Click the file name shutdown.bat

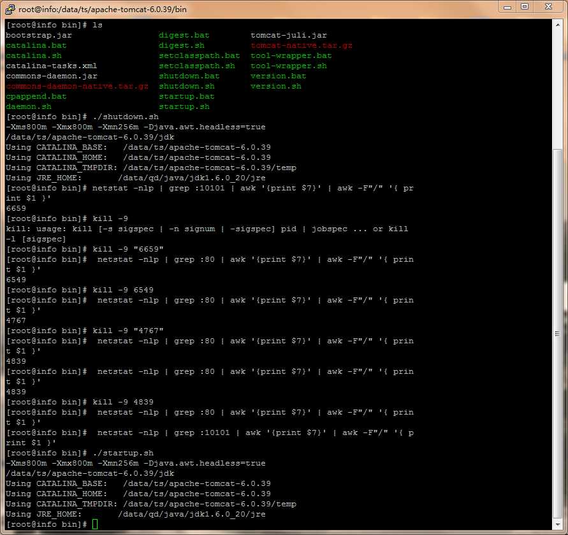(189, 76)
